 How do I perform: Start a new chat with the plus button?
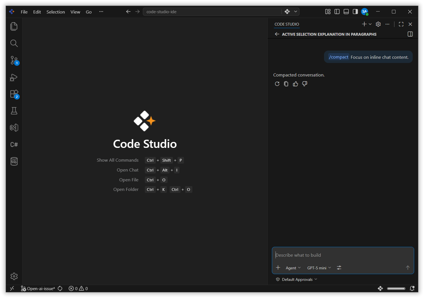pos(364,24)
